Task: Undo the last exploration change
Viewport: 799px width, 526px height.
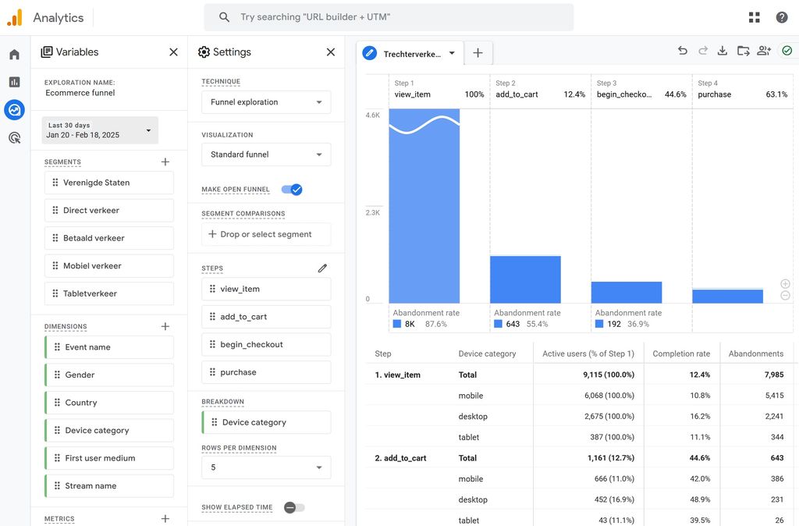Action: (682, 51)
